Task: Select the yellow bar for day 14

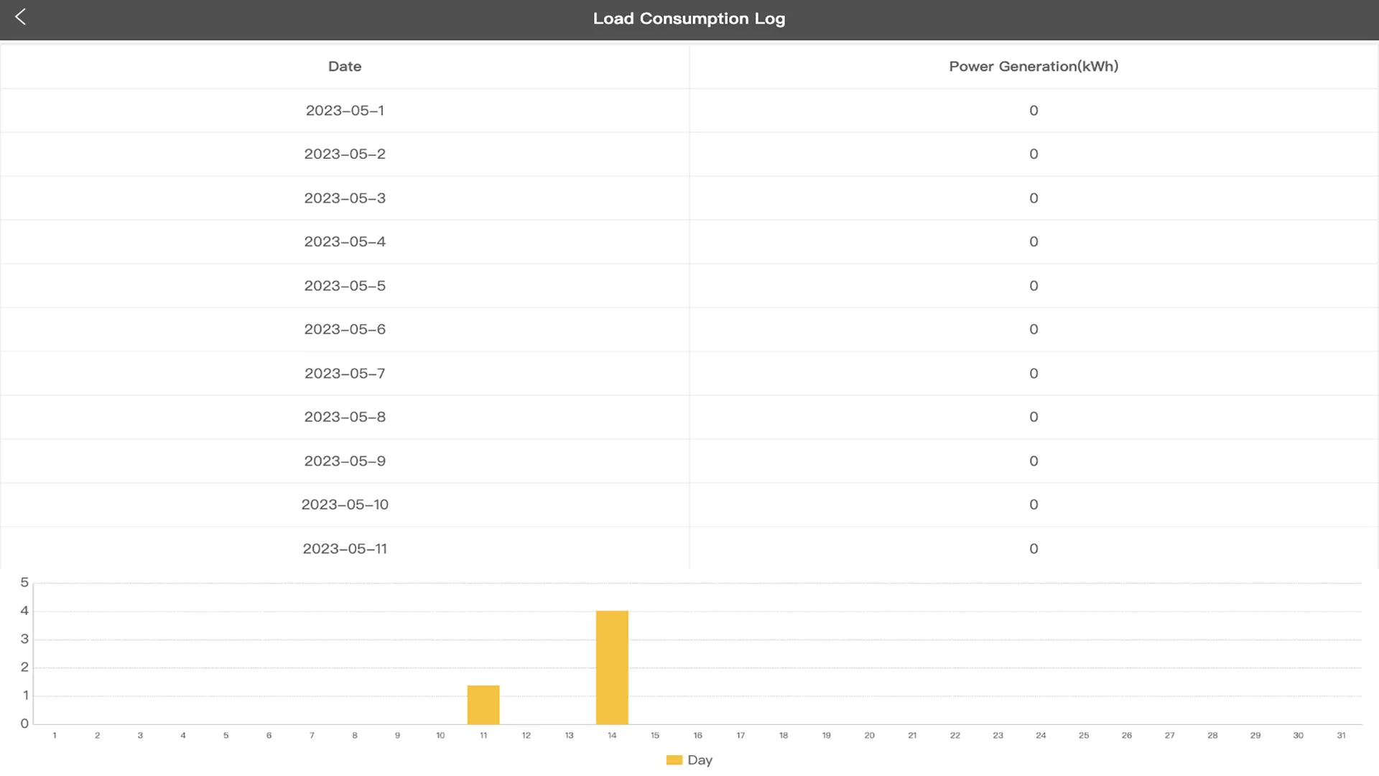Action: 612,667
